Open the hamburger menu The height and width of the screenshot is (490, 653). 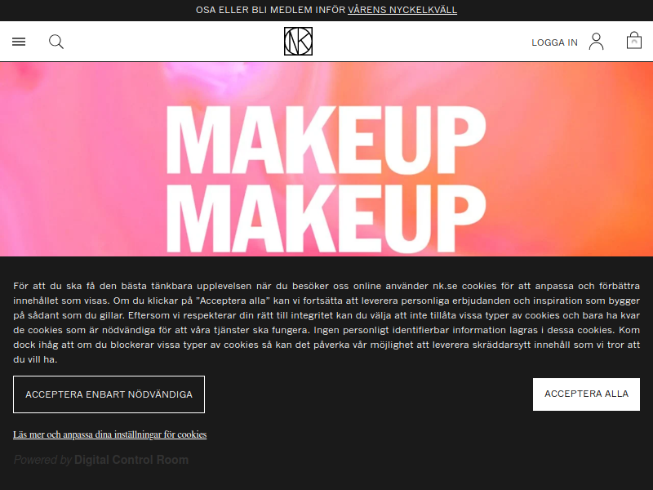[19, 42]
